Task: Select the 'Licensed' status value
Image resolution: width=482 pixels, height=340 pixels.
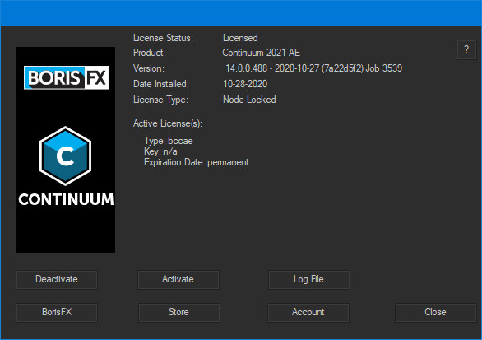Action: click(x=240, y=38)
